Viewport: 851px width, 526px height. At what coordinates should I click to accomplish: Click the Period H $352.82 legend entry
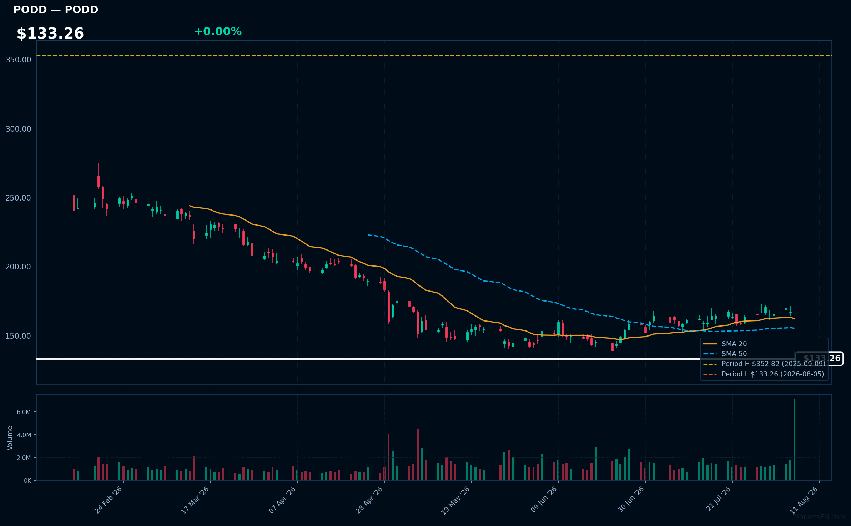pos(764,364)
